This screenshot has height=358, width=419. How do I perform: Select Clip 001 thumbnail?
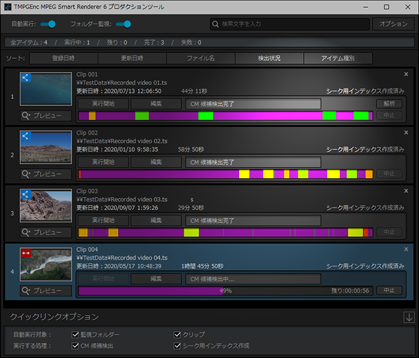click(x=46, y=89)
